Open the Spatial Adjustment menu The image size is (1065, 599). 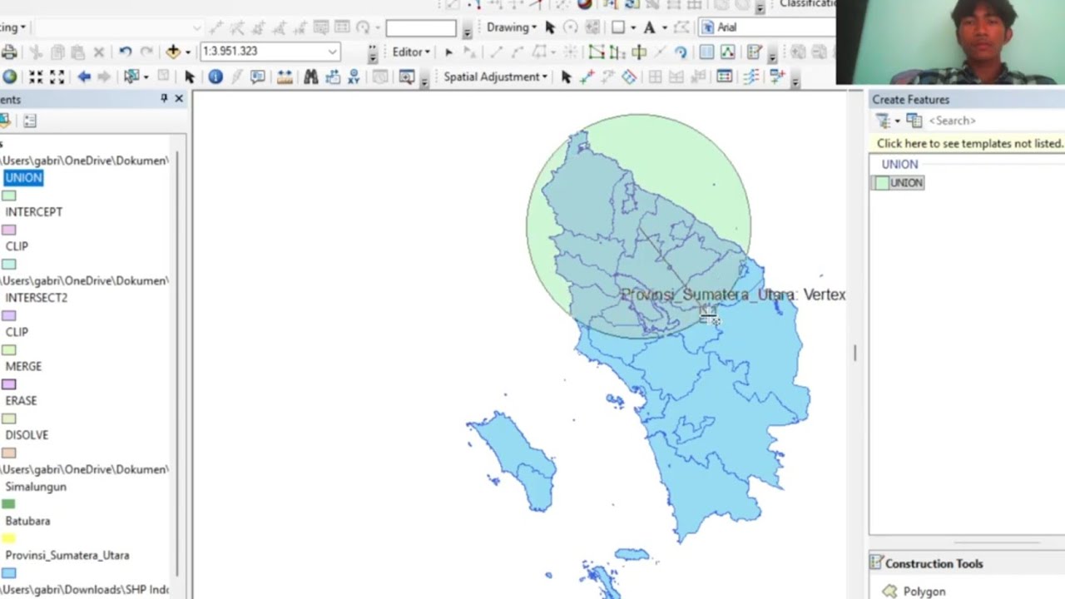[496, 77]
